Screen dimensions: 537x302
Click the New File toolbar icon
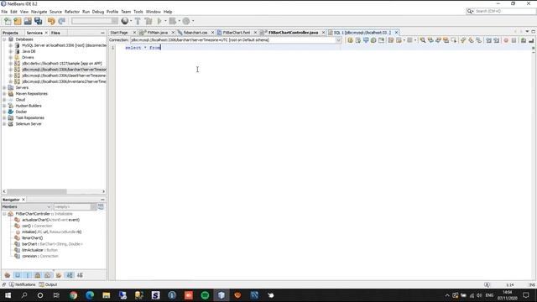click(x=8, y=21)
